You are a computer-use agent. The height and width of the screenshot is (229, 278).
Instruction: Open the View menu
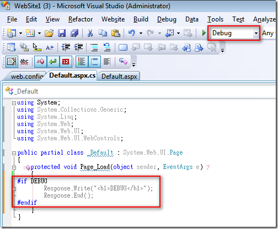[52, 19]
